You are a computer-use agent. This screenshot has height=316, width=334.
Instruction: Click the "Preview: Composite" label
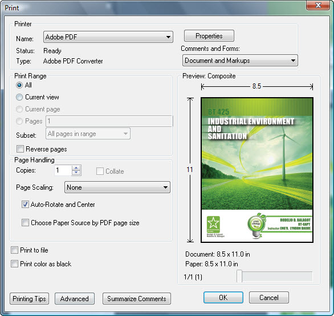[x=209, y=76]
